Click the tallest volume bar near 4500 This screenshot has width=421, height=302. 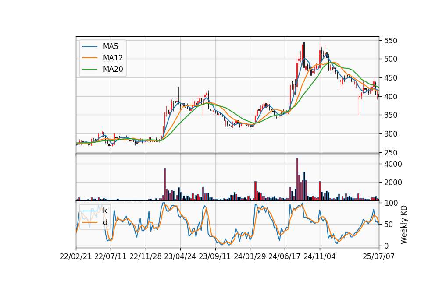297,179
